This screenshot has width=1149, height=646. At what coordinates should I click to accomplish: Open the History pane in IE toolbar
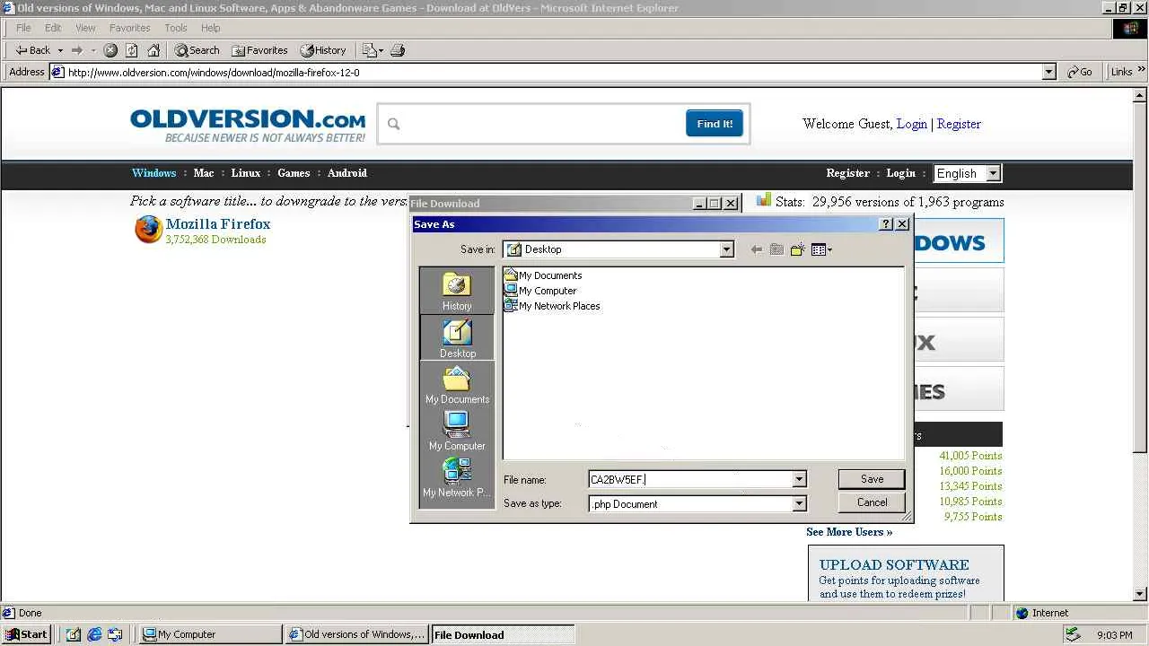click(x=323, y=50)
